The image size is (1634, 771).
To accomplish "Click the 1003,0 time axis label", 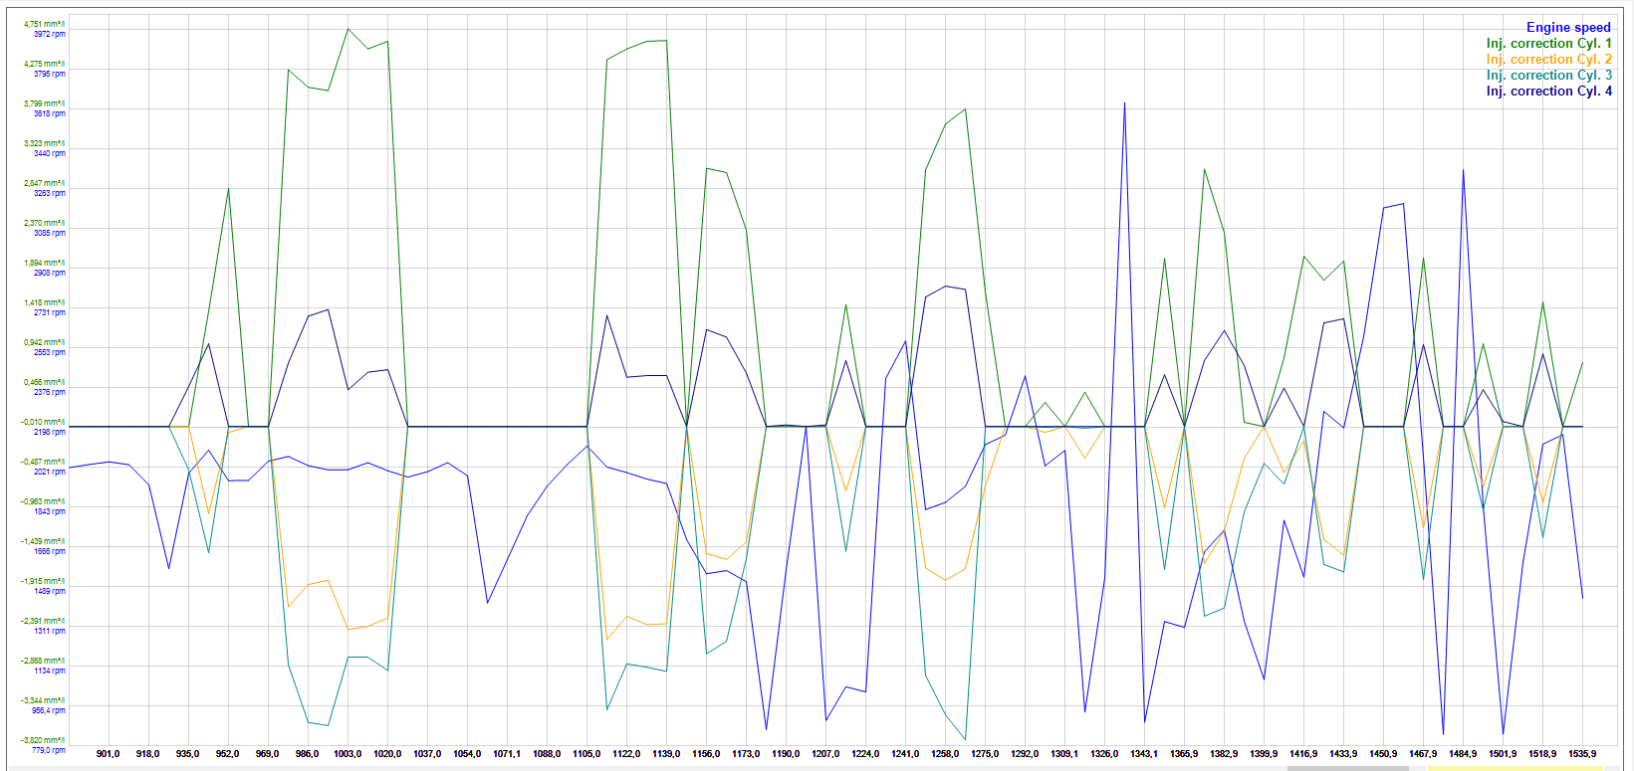I will coord(347,754).
